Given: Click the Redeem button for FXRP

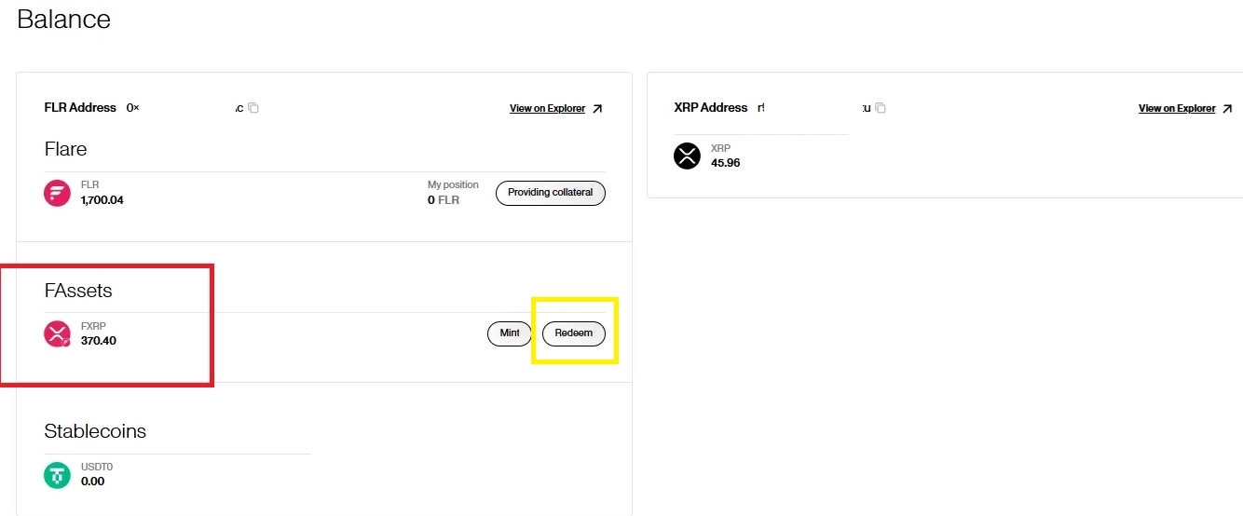Looking at the screenshot, I should [x=574, y=333].
